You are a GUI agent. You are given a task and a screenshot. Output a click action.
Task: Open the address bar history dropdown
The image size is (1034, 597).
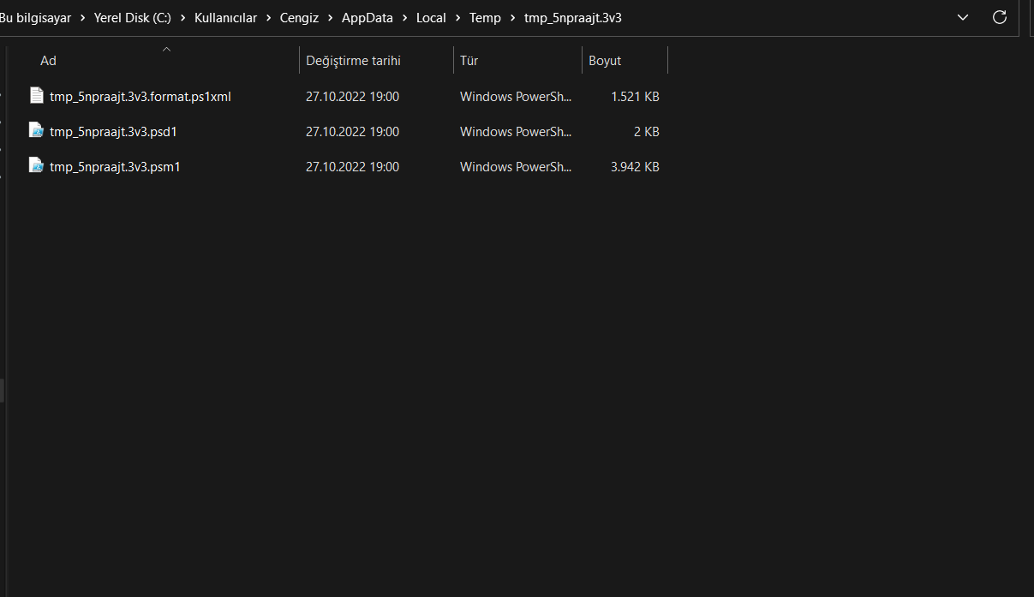point(964,17)
